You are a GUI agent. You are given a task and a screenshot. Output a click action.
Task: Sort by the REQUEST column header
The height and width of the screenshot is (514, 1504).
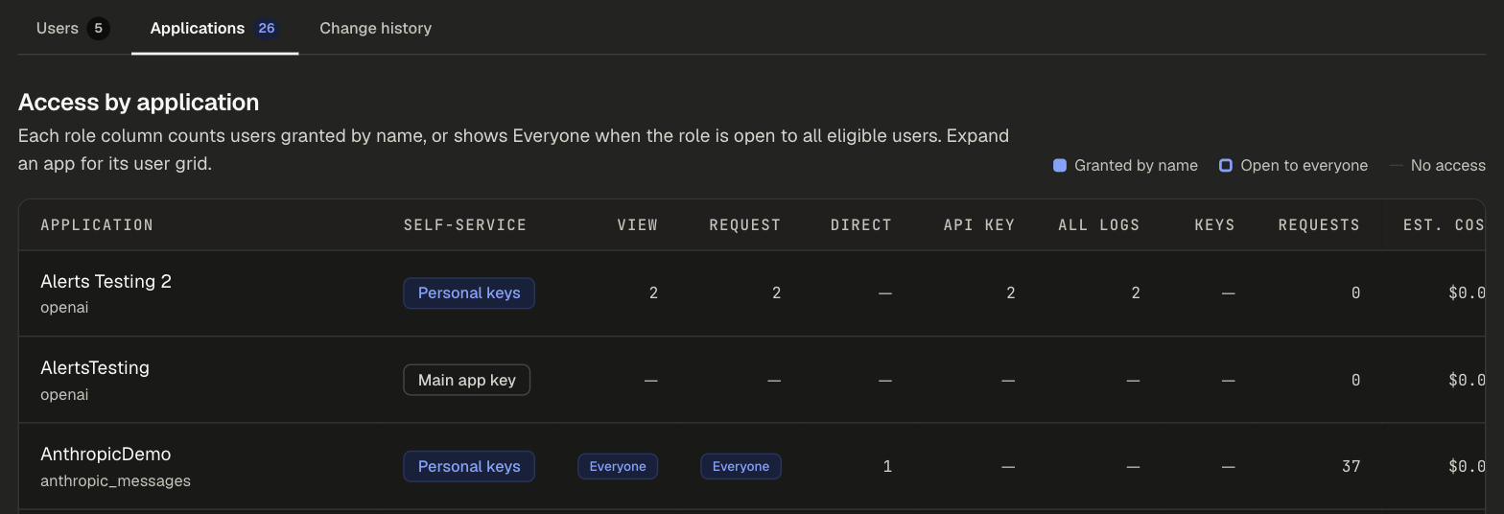pyautogui.click(x=744, y=224)
